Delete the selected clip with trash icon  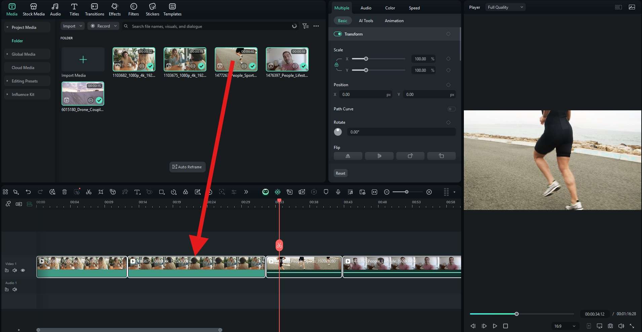(x=65, y=192)
